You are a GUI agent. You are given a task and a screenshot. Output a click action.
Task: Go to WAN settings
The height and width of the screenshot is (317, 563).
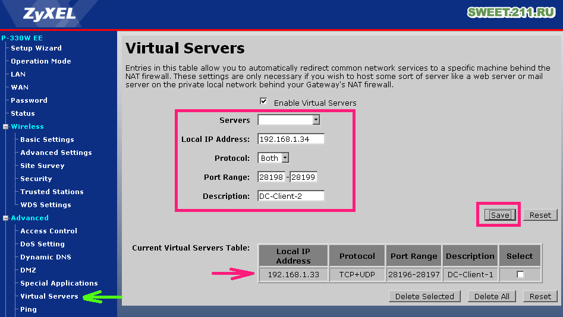[20, 87]
